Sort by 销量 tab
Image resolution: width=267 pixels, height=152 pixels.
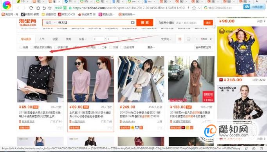(x=55, y=39)
